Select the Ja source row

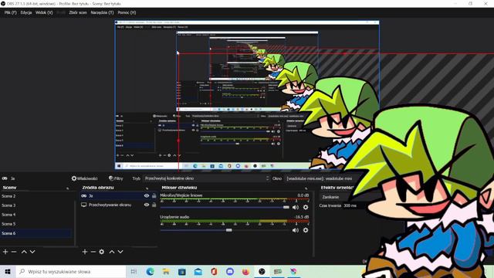click(x=118, y=195)
